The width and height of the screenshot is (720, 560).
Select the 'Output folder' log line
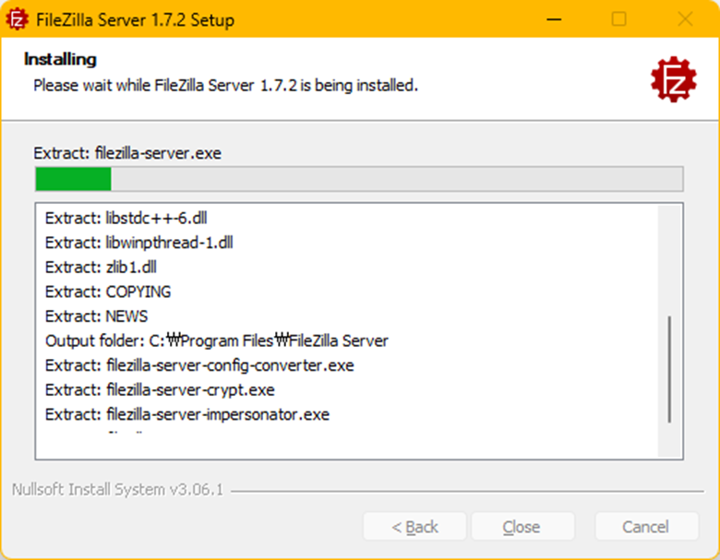point(217,340)
